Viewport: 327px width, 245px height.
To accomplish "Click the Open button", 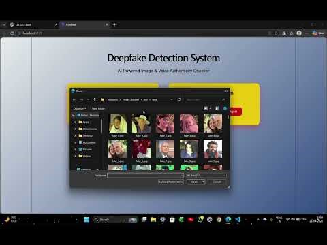I will click(194, 182).
